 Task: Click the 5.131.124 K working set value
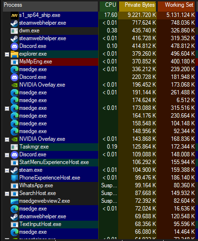181,15
